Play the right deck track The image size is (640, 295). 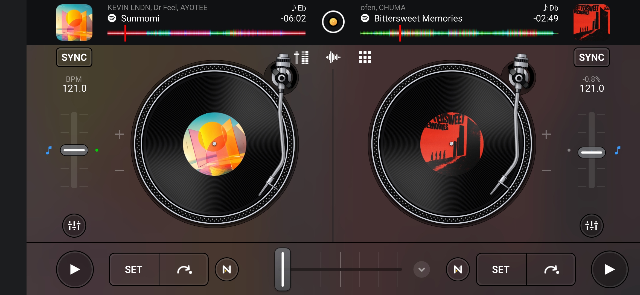[x=610, y=270]
